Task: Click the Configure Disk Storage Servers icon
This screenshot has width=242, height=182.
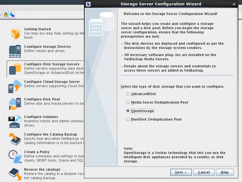Action: pos(15,69)
